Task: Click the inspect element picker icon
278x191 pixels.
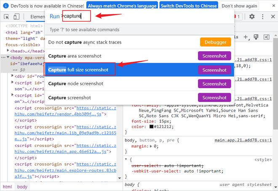Action: [x=7, y=17]
